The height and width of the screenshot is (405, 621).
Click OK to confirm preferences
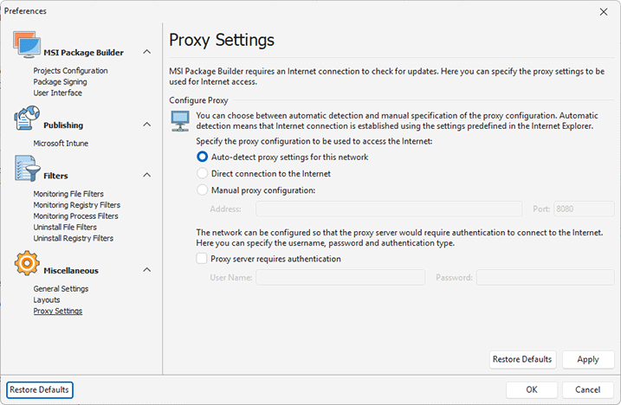point(531,389)
